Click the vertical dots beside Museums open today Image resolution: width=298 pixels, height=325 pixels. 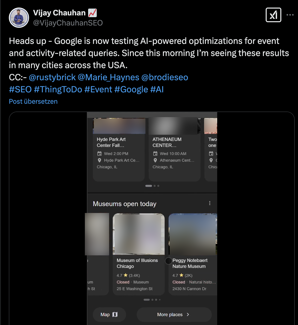210,203
